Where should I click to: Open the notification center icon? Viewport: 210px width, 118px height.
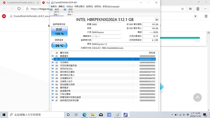point(205,115)
